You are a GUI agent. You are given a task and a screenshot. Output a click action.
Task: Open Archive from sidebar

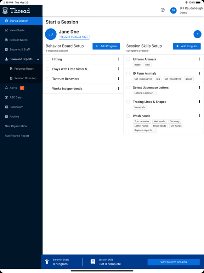[21, 117]
